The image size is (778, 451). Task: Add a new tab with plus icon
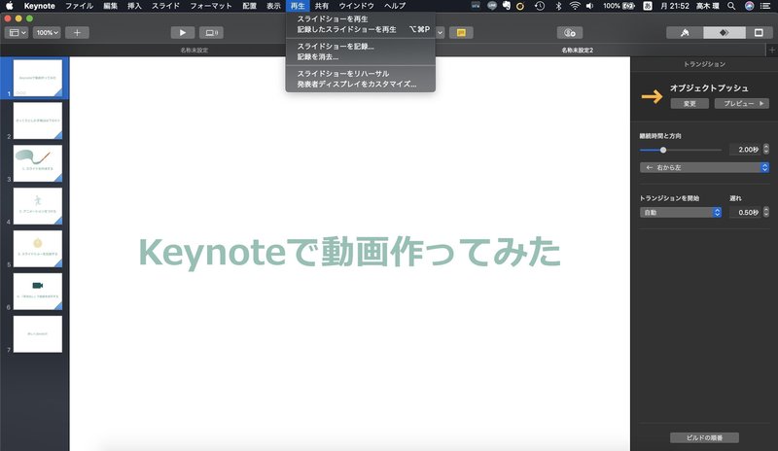tap(771, 51)
